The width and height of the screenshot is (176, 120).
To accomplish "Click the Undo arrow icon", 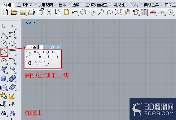I will click(x=75, y=13).
